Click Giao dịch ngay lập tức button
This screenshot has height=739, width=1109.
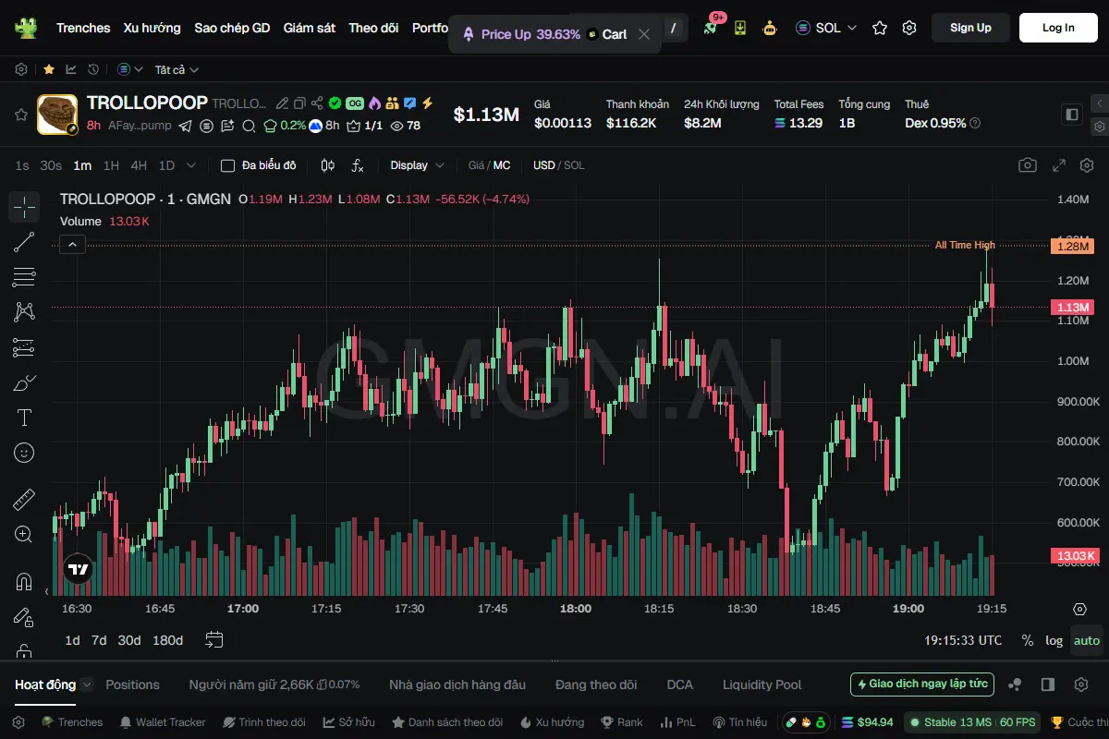pyautogui.click(x=922, y=684)
